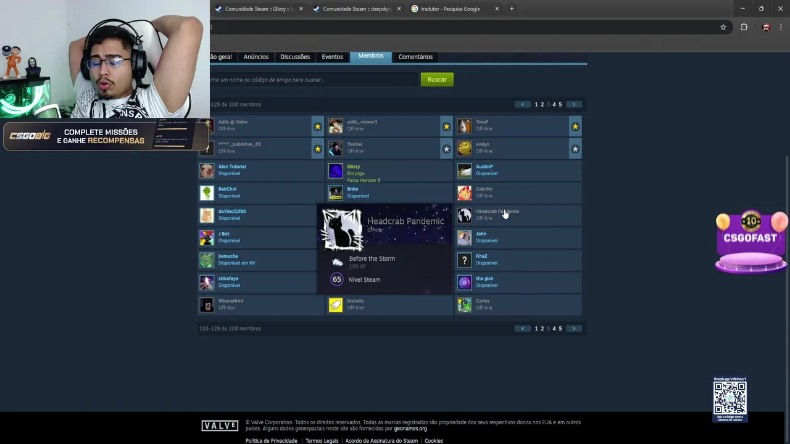This screenshot has width=790, height=444.
Task: Open a new browser tab
Action: coord(512,9)
